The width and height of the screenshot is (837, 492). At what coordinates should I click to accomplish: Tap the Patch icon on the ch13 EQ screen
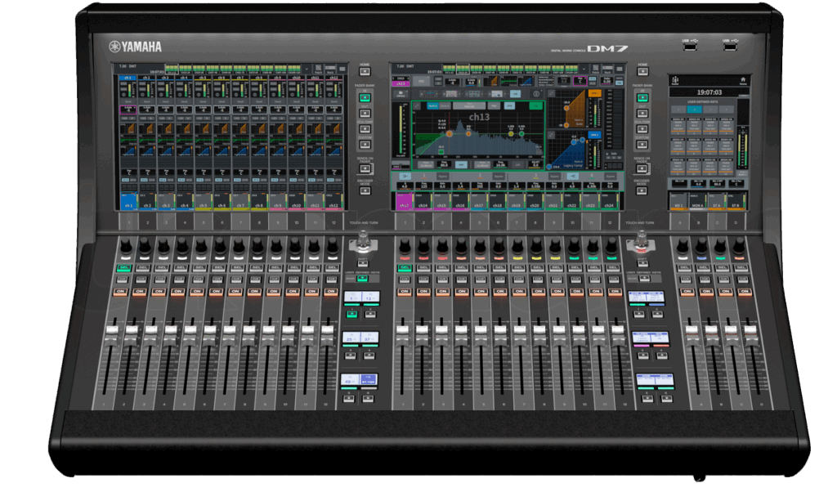tap(596, 69)
